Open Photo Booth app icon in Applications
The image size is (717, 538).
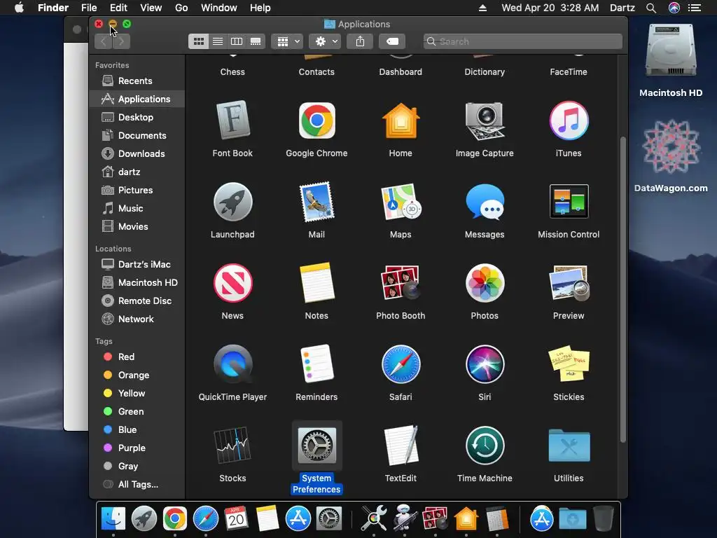point(401,283)
